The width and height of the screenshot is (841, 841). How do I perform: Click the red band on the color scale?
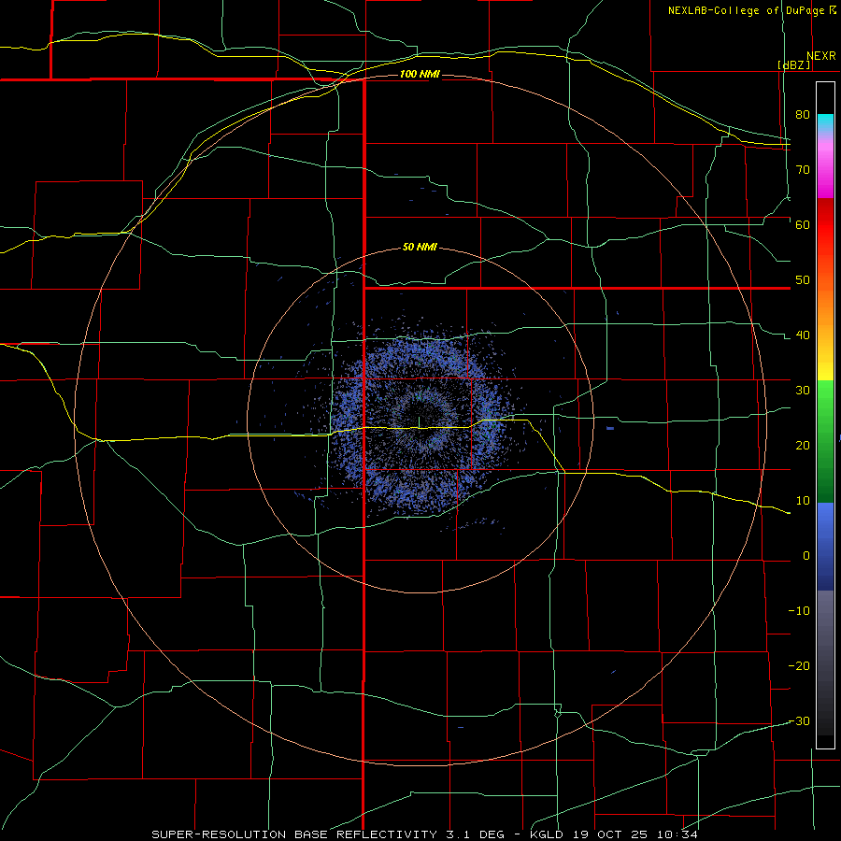[x=825, y=225]
